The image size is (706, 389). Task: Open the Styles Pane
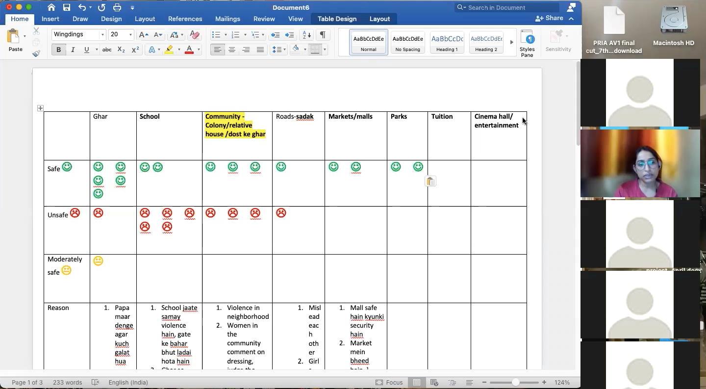click(527, 43)
